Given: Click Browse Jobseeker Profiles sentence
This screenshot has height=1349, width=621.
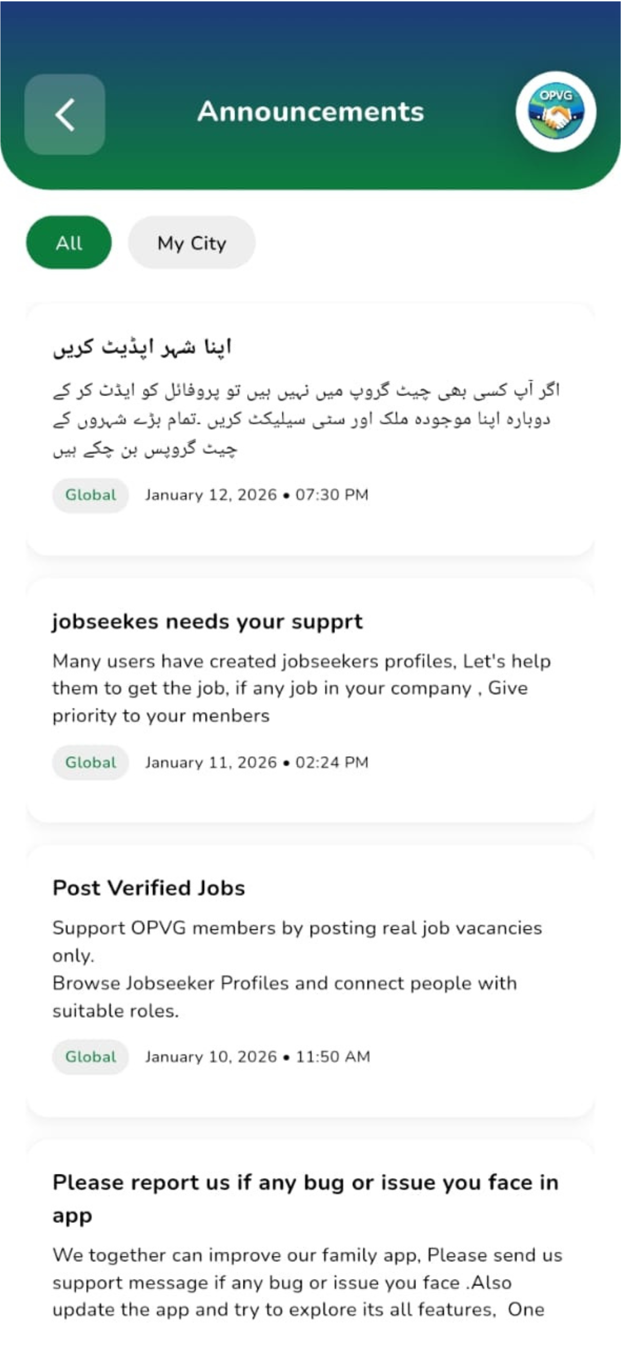Looking at the screenshot, I should click(x=285, y=997).
